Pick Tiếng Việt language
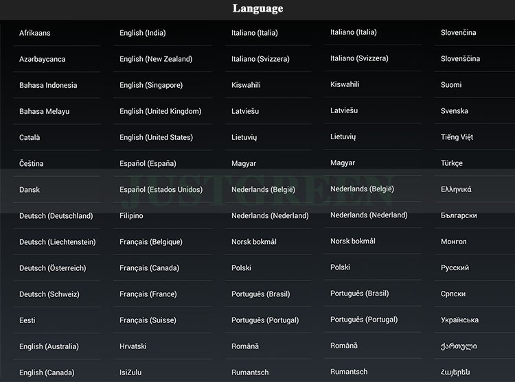 coord(457,136)
